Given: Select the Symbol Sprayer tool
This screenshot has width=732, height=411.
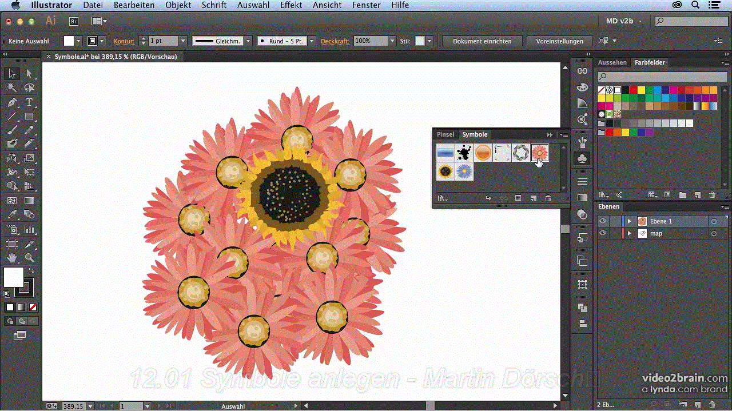Looking at the screenshot, I should 12,230.
